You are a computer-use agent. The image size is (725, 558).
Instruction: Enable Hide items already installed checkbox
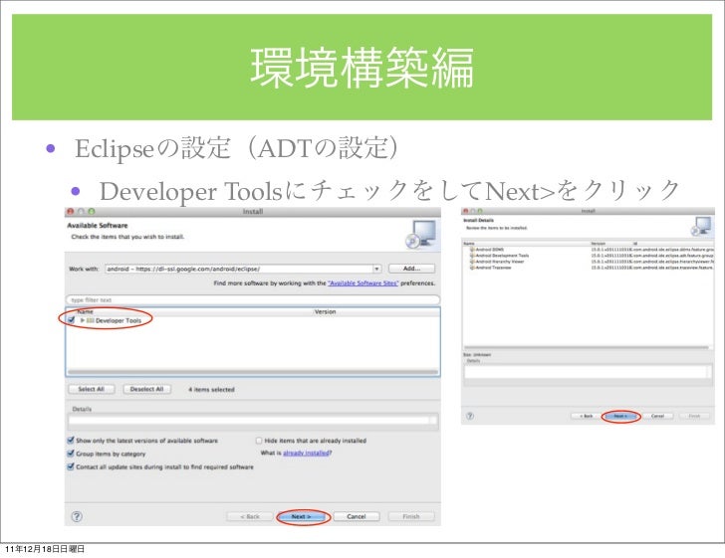coord(259,441)
